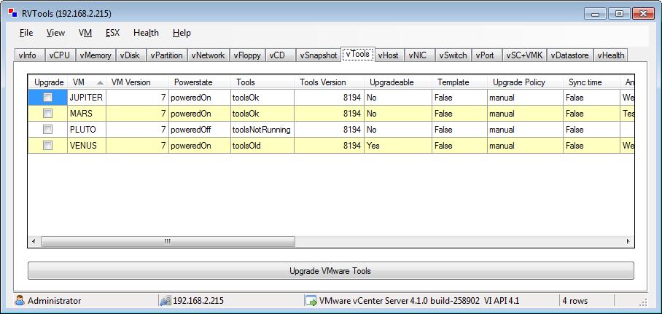Switch to the vSC+VMK tab
The width and height of the screenshot is (662, 314).
coord(524,55)
